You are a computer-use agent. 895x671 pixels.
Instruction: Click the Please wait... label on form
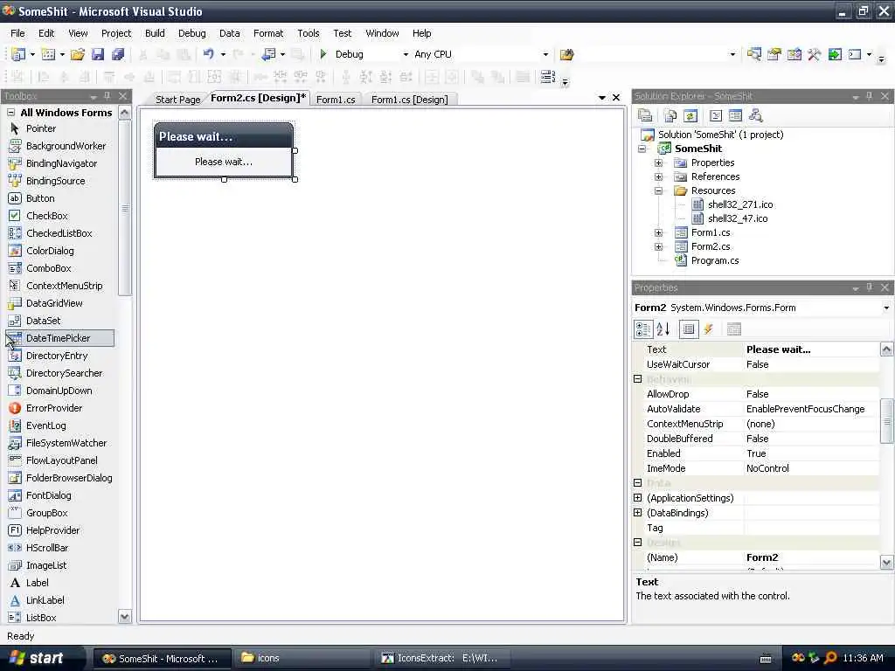224,162
